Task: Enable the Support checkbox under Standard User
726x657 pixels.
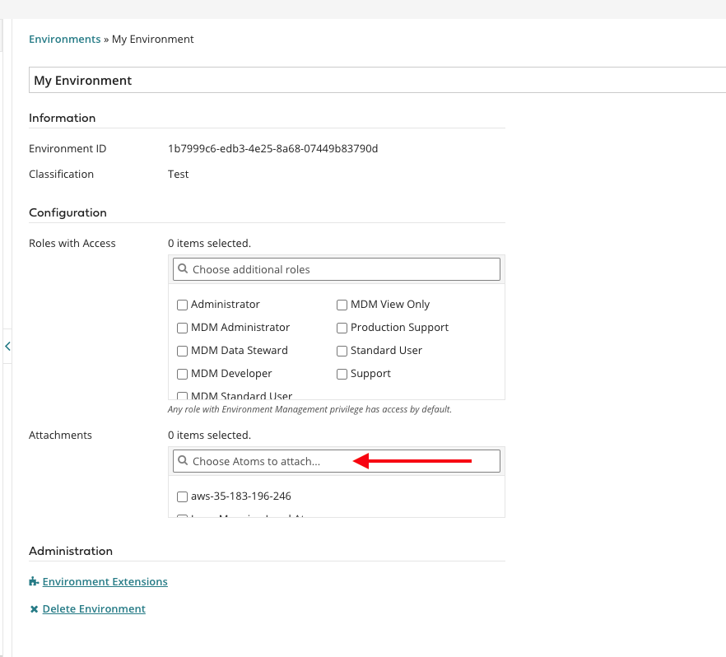Action: pos(342,374)
